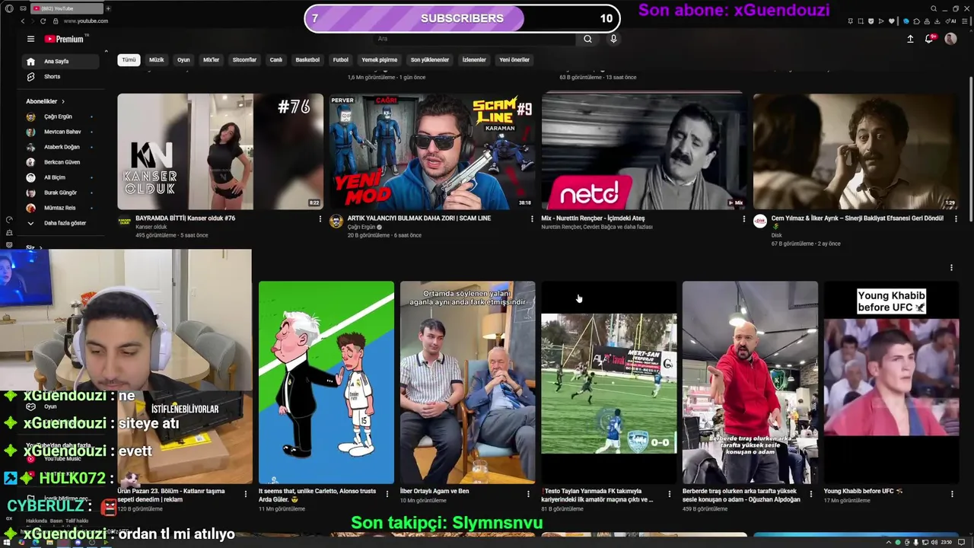Select the Mix'ler filter chip
Image resolution: width=974 pixels, height=548 pixels.
click(x=211, y=59)
